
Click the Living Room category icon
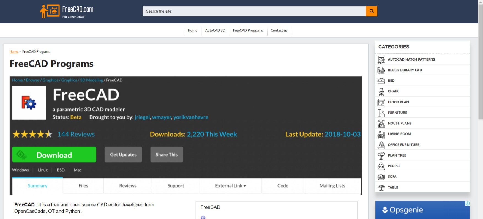[381, 134]
